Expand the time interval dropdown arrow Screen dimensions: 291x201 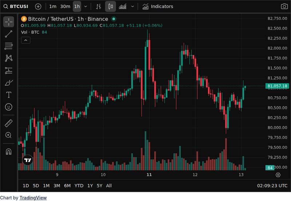tap(85, 7)
